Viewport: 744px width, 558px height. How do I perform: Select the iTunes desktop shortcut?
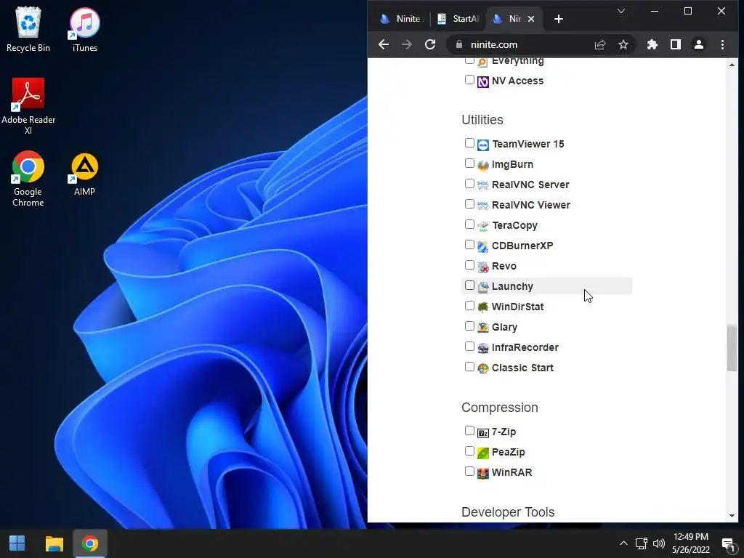84,29
